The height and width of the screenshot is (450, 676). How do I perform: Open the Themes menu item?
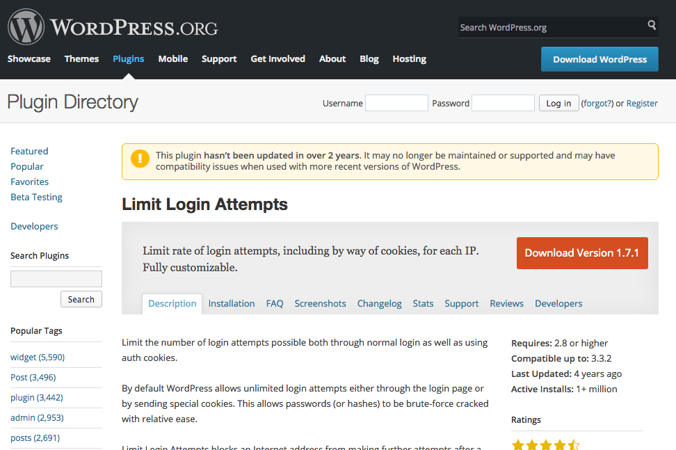81,58
